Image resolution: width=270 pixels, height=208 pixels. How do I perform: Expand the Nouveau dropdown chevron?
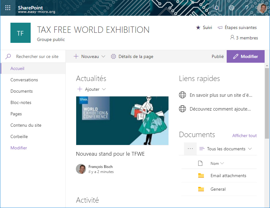coord(103,56)
